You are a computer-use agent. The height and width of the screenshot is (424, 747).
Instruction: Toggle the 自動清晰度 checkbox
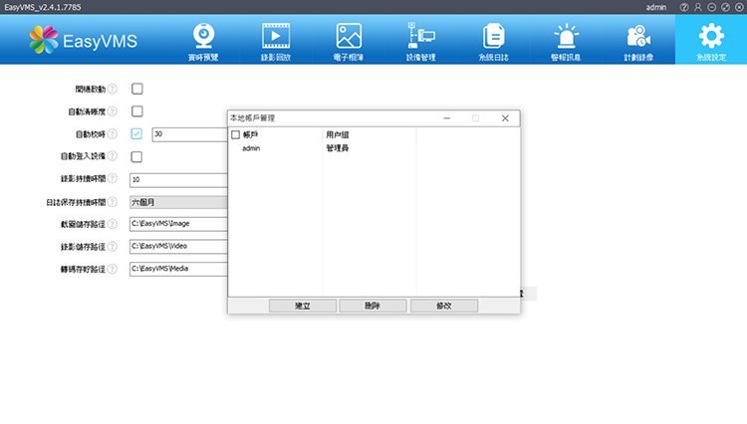[137, 111]
